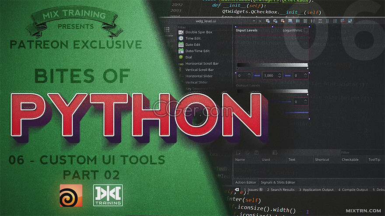This screenshot has width=385, height=216.
Task: Select the Edit Signals/Slots mode icon
Action: coord(275,21)
